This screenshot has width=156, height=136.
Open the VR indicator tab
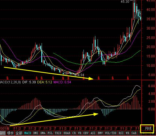(x=80, y=133)
